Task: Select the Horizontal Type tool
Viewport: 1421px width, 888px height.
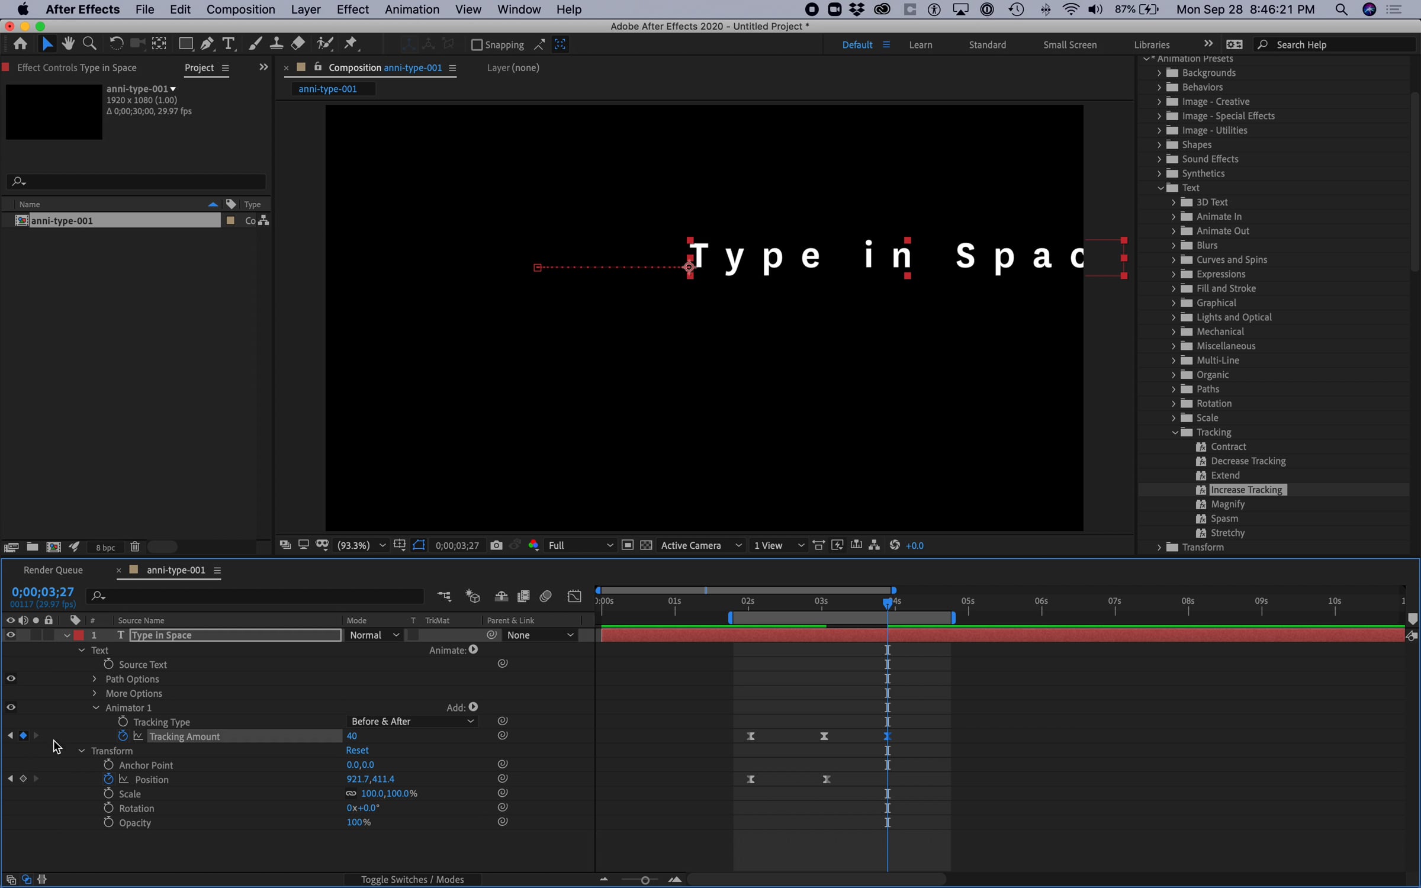Action: point(228,44)
